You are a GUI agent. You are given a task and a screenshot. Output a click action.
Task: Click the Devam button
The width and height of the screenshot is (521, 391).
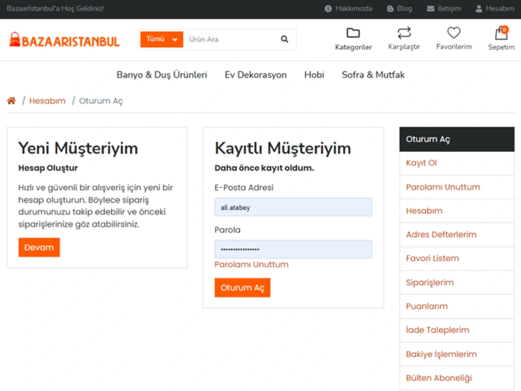pyautogui.click(x=39, y=247)
